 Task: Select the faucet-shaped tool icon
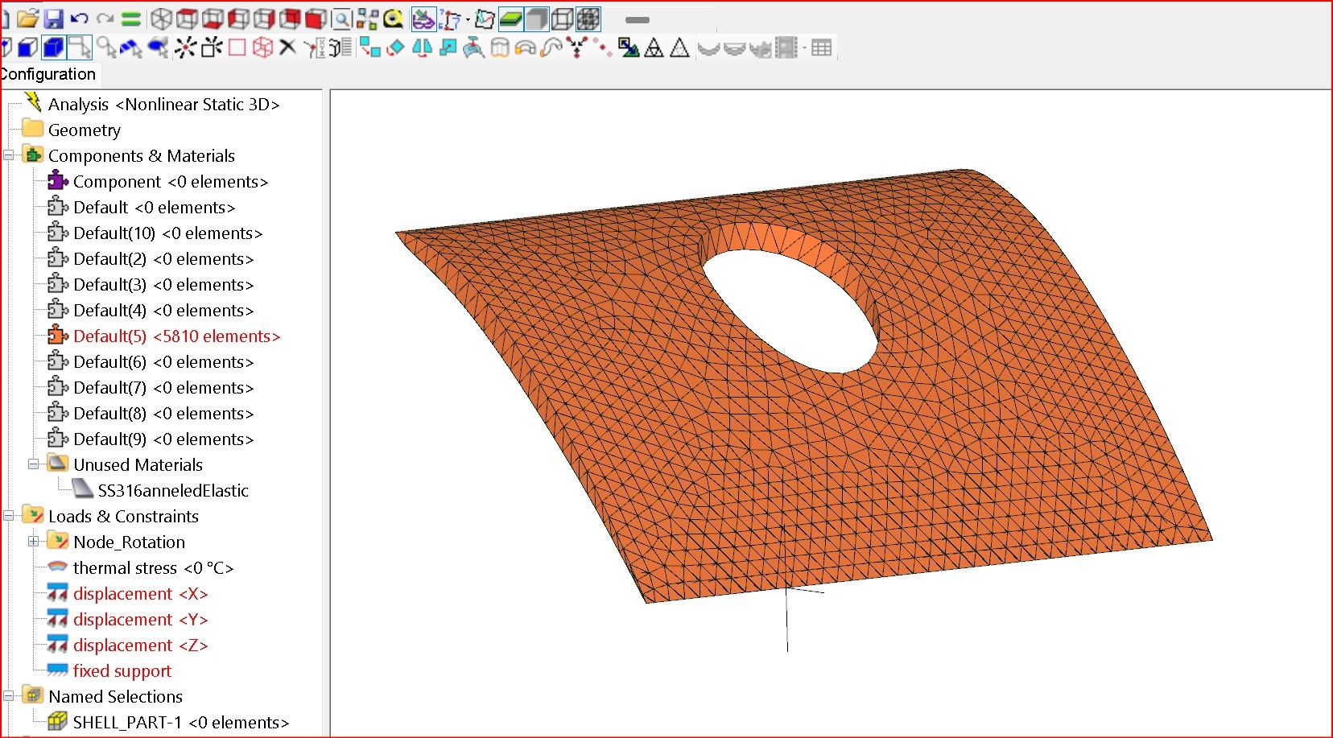[x=473, y=48]
